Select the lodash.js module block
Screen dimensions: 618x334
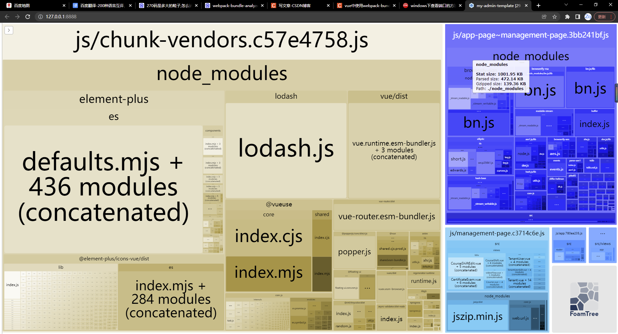click(286, 150)
